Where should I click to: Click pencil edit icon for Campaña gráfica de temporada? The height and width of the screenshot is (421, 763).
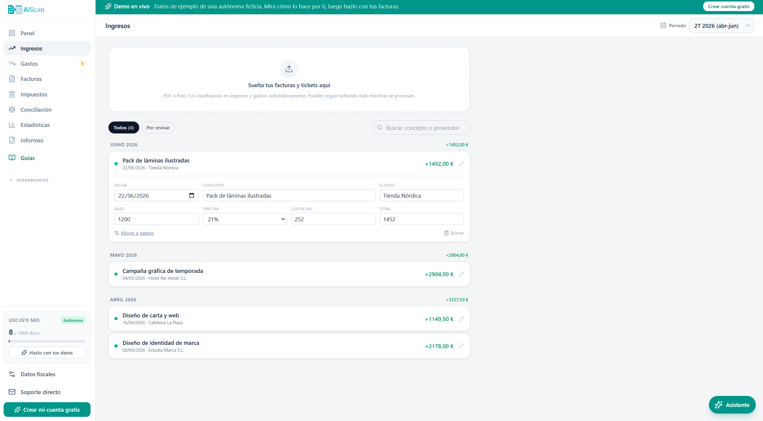tap(461, 274)
